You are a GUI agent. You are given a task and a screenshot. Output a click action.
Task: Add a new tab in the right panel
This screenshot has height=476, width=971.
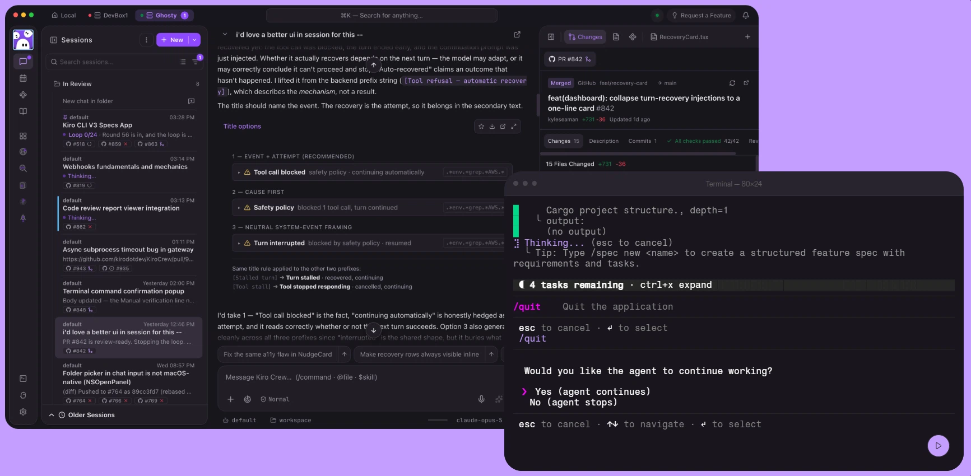[747, 37]
